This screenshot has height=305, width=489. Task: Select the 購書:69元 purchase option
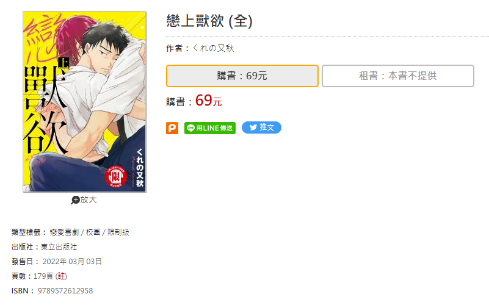(x=242, y=76)
